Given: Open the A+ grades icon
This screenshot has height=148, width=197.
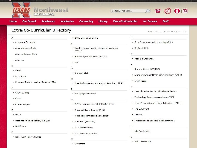Looking at the screenshot, I should (168, 11).
